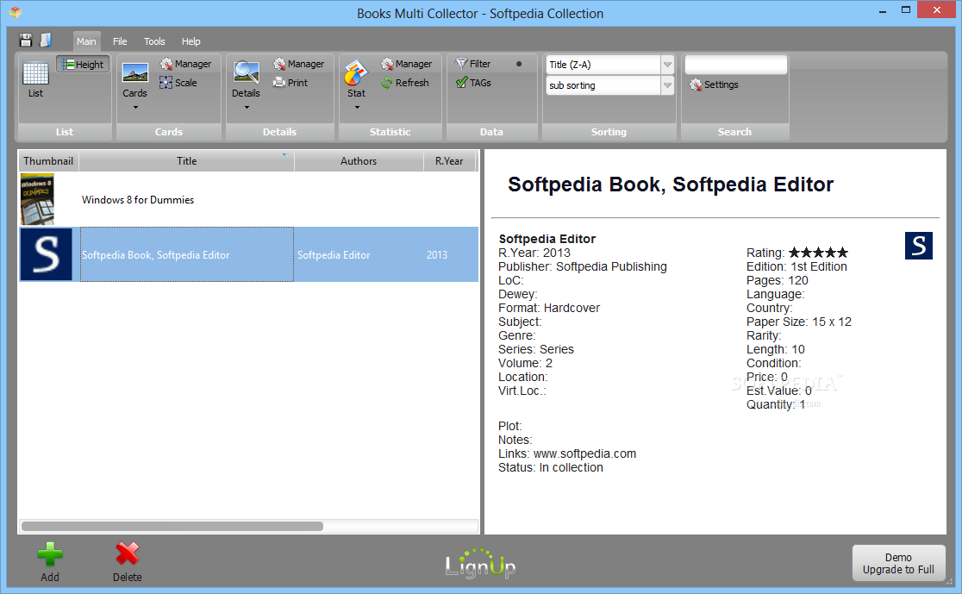The height and width of the screenshot is (594, 962).
Task: Open the Title (Z-A) sorting dropdown
Action: [x=667, y=65]
